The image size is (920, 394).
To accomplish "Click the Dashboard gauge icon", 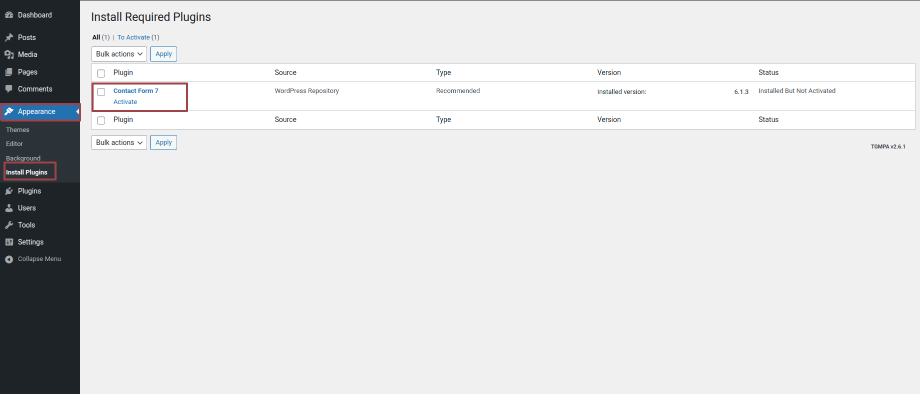I will pos(9,15).
